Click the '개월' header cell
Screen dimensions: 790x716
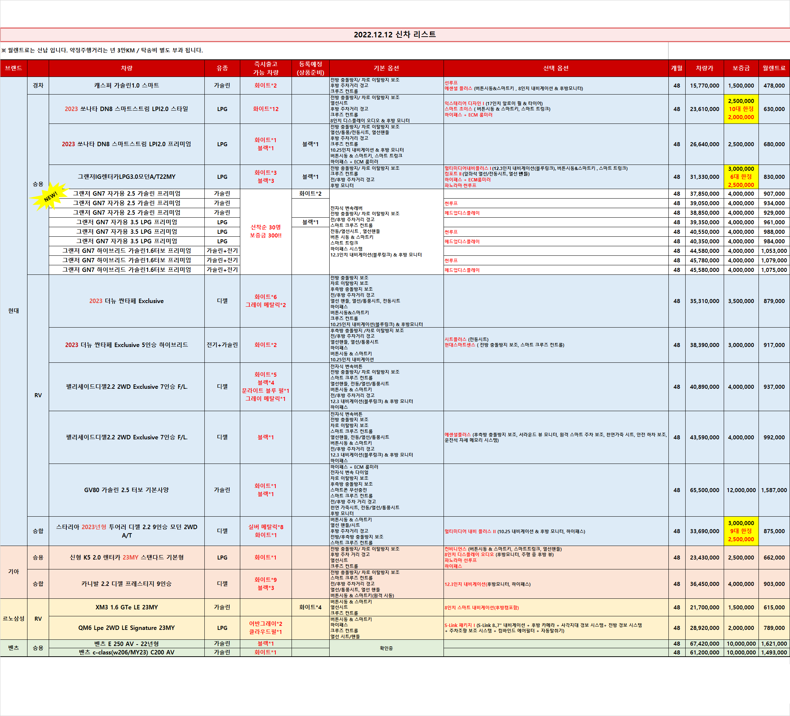point(677,68)
